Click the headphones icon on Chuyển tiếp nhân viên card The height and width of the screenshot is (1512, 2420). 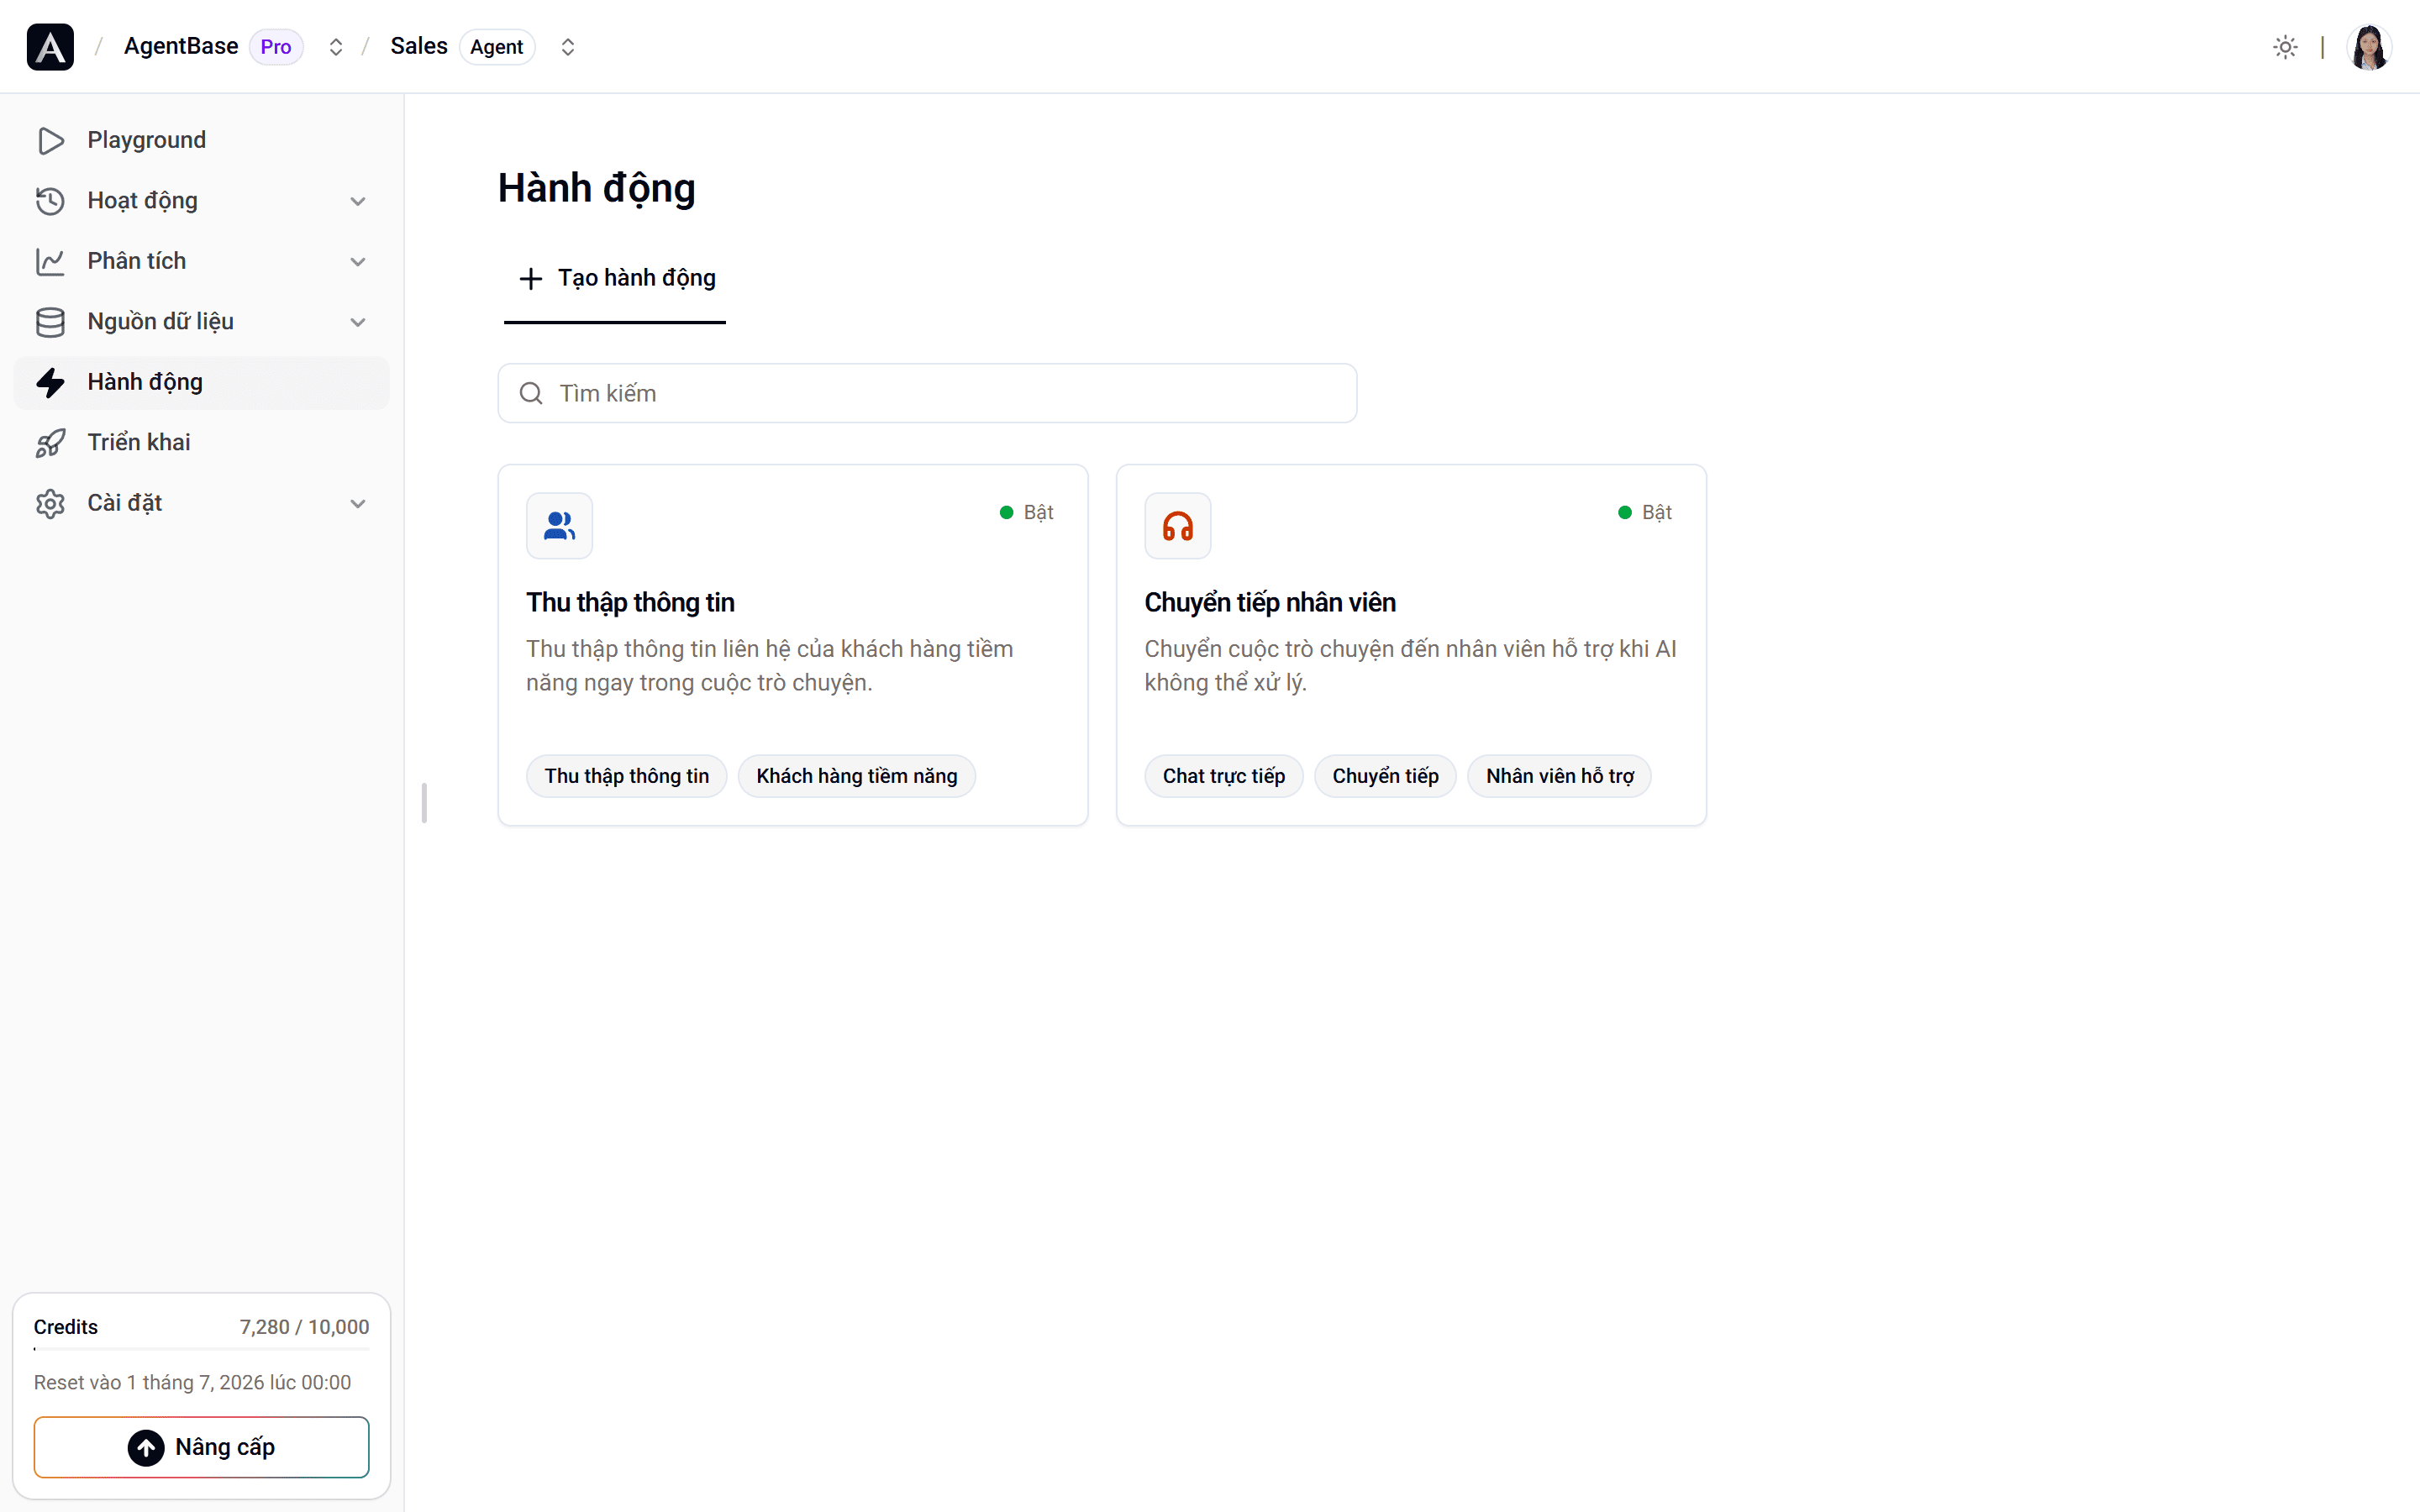(x=1178, y=526)
